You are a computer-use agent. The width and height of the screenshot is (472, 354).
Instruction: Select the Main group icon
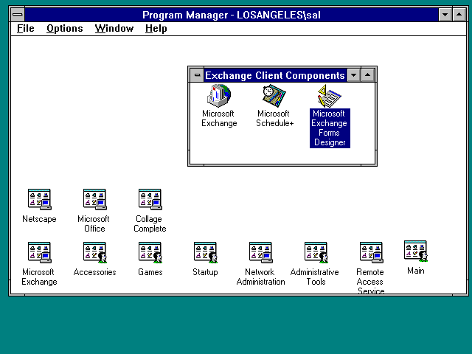[x=416, y=251]
